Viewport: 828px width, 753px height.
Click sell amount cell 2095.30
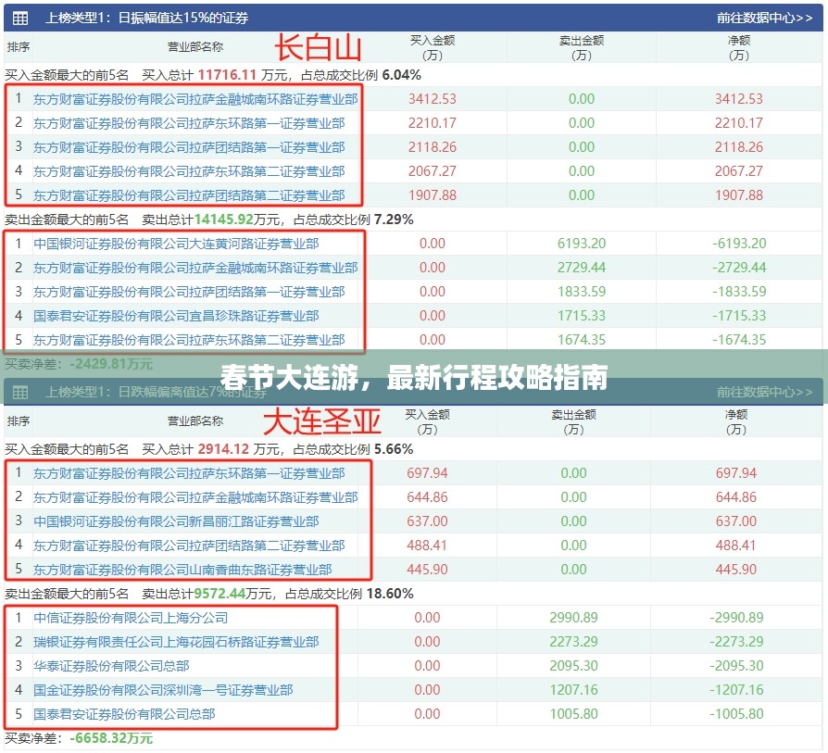click(573, 666)
